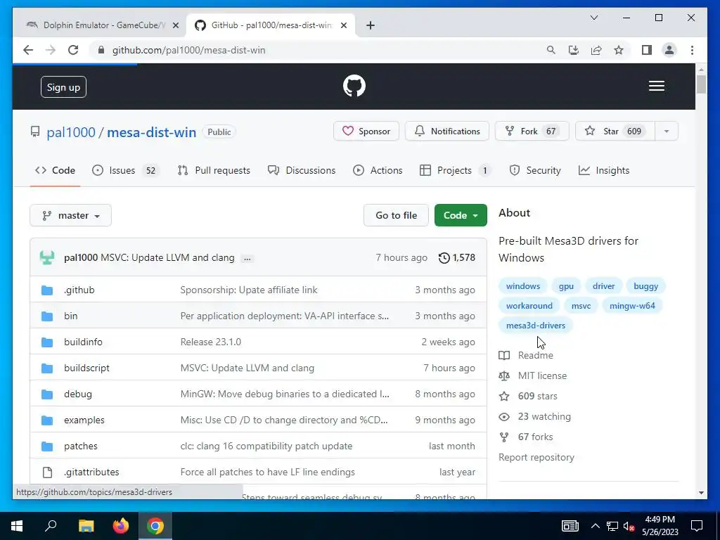
Task: Open the hamburger menu in GitHub header
Action: pyautogui.click(x=656, y=86)
